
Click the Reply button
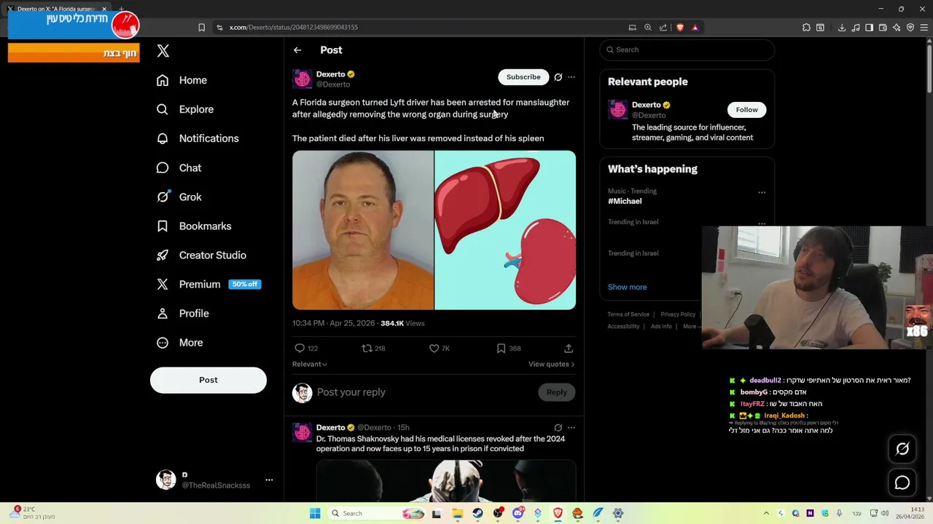pyautogui.click(x=557, y=392)
